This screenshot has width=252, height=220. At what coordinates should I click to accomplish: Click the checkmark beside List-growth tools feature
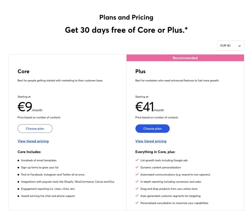tap(137, 160)
